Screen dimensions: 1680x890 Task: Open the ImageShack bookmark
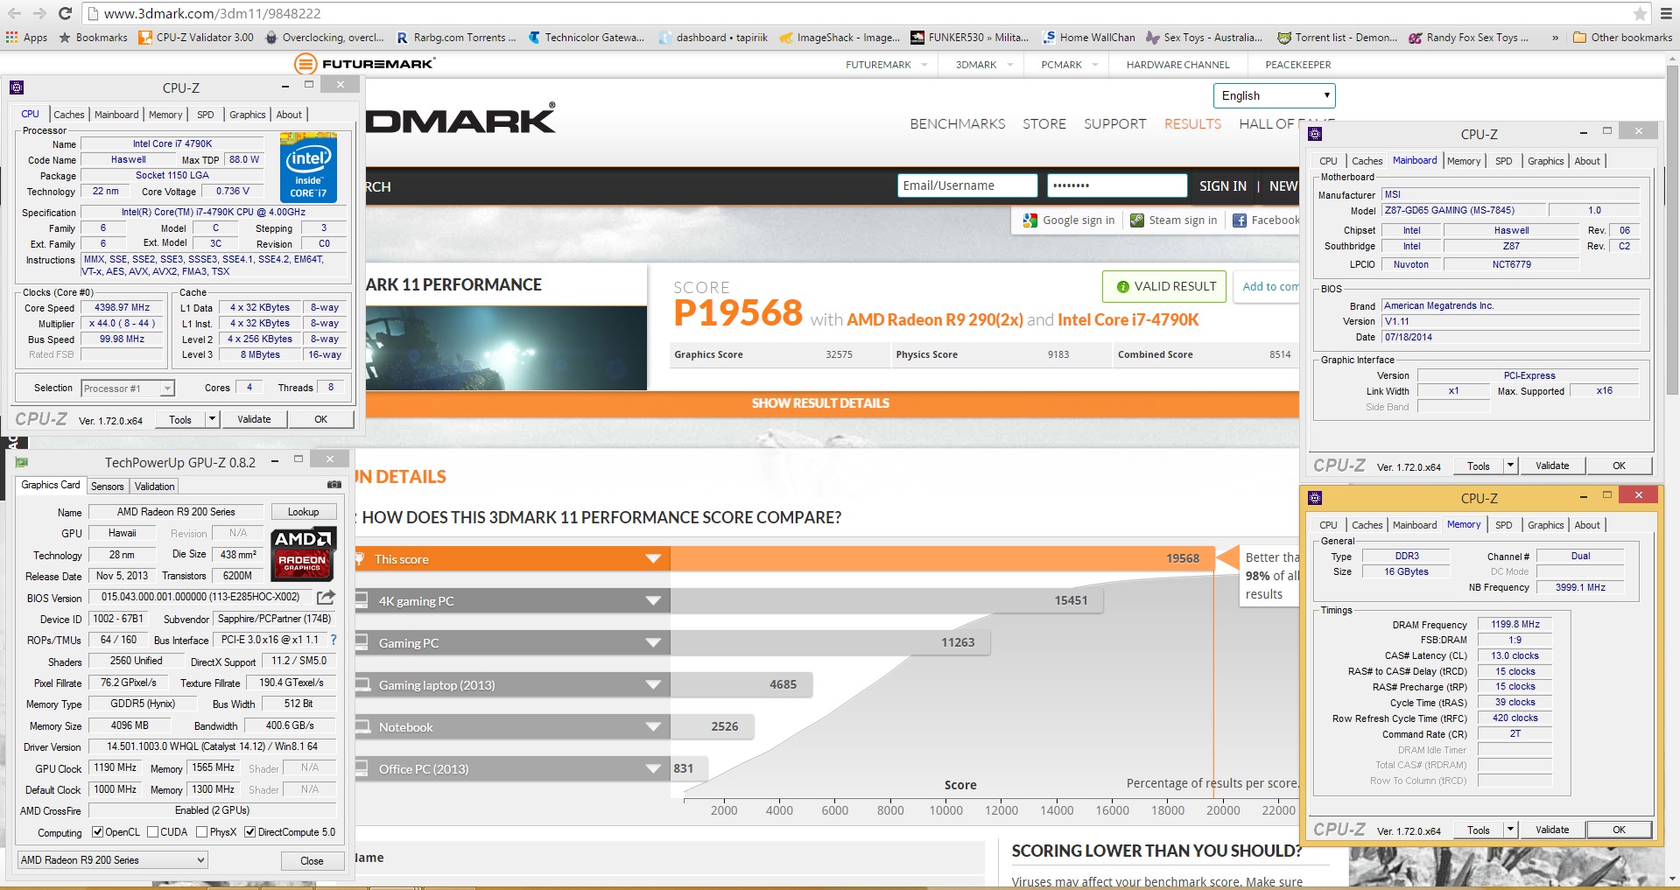tap(840, 38)
